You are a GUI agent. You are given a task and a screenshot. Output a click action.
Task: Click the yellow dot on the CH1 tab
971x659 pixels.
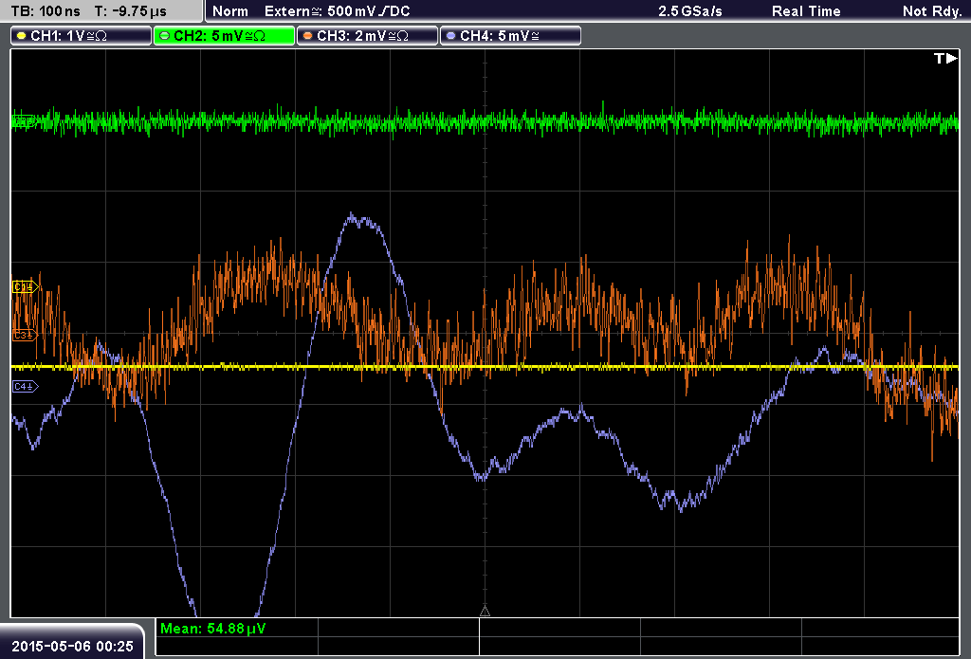coord(22,36)
